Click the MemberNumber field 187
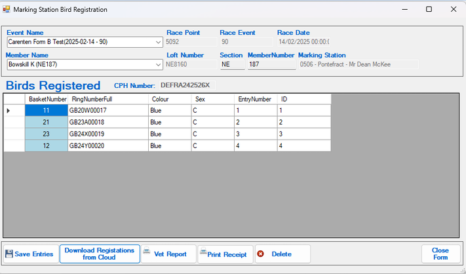This screenshot has height=274, width=466. (271, 64)
